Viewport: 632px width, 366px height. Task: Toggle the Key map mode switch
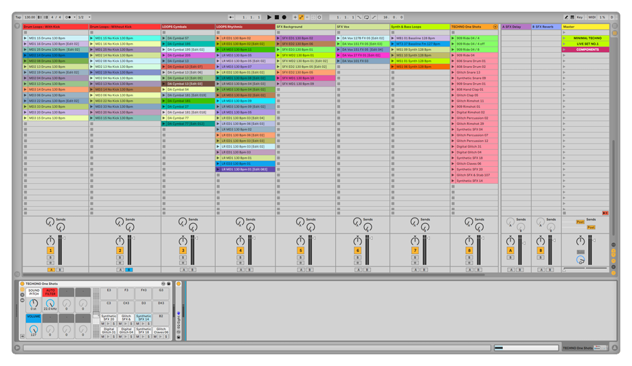580,17
